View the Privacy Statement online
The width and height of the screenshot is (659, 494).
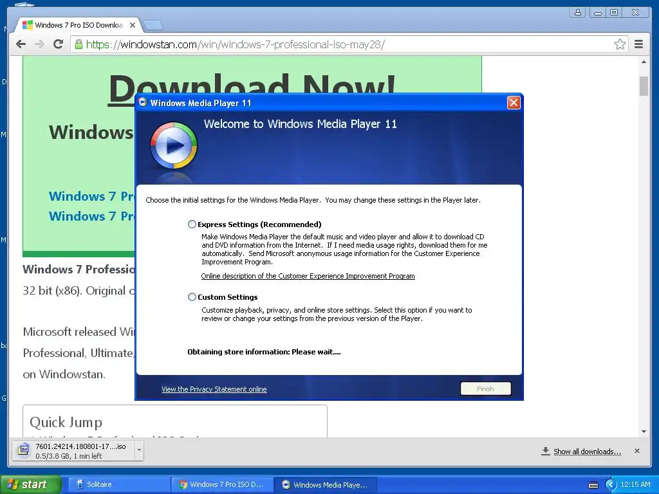pos(214,389)
